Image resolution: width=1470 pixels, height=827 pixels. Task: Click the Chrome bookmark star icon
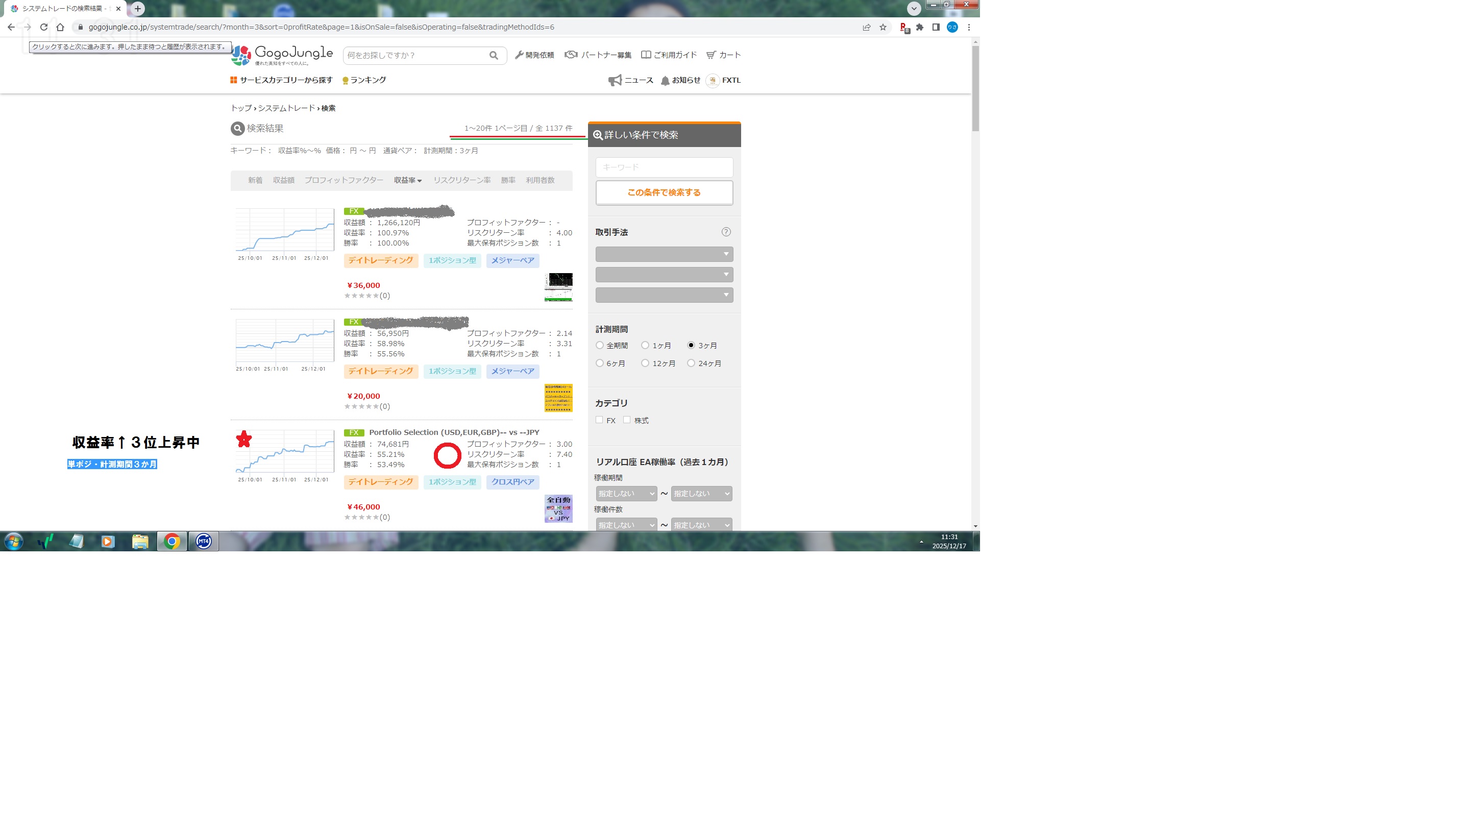pyautogui.click(x=883, y=27)
